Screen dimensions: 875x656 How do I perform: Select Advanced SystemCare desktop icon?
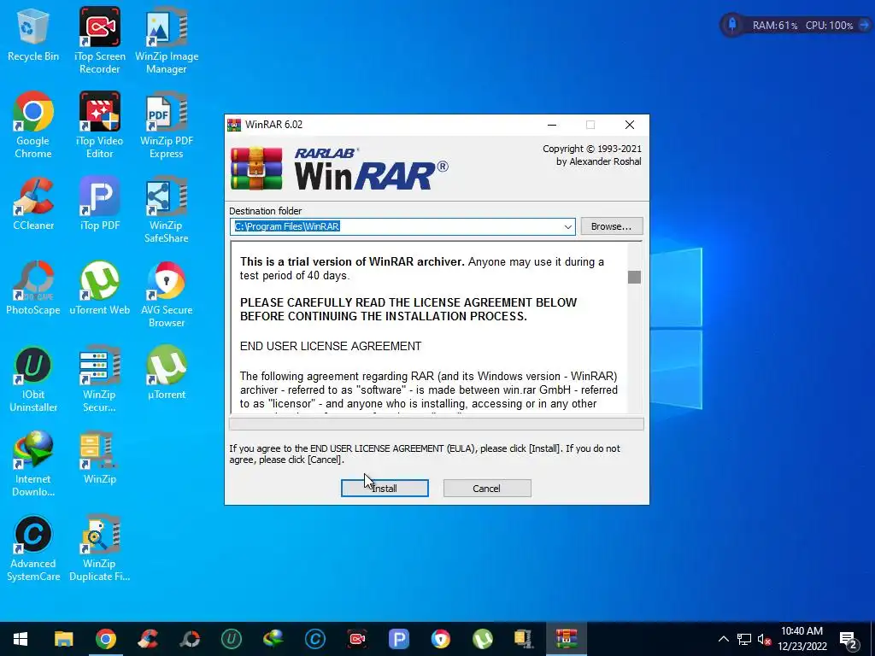[x=33, y=548]
